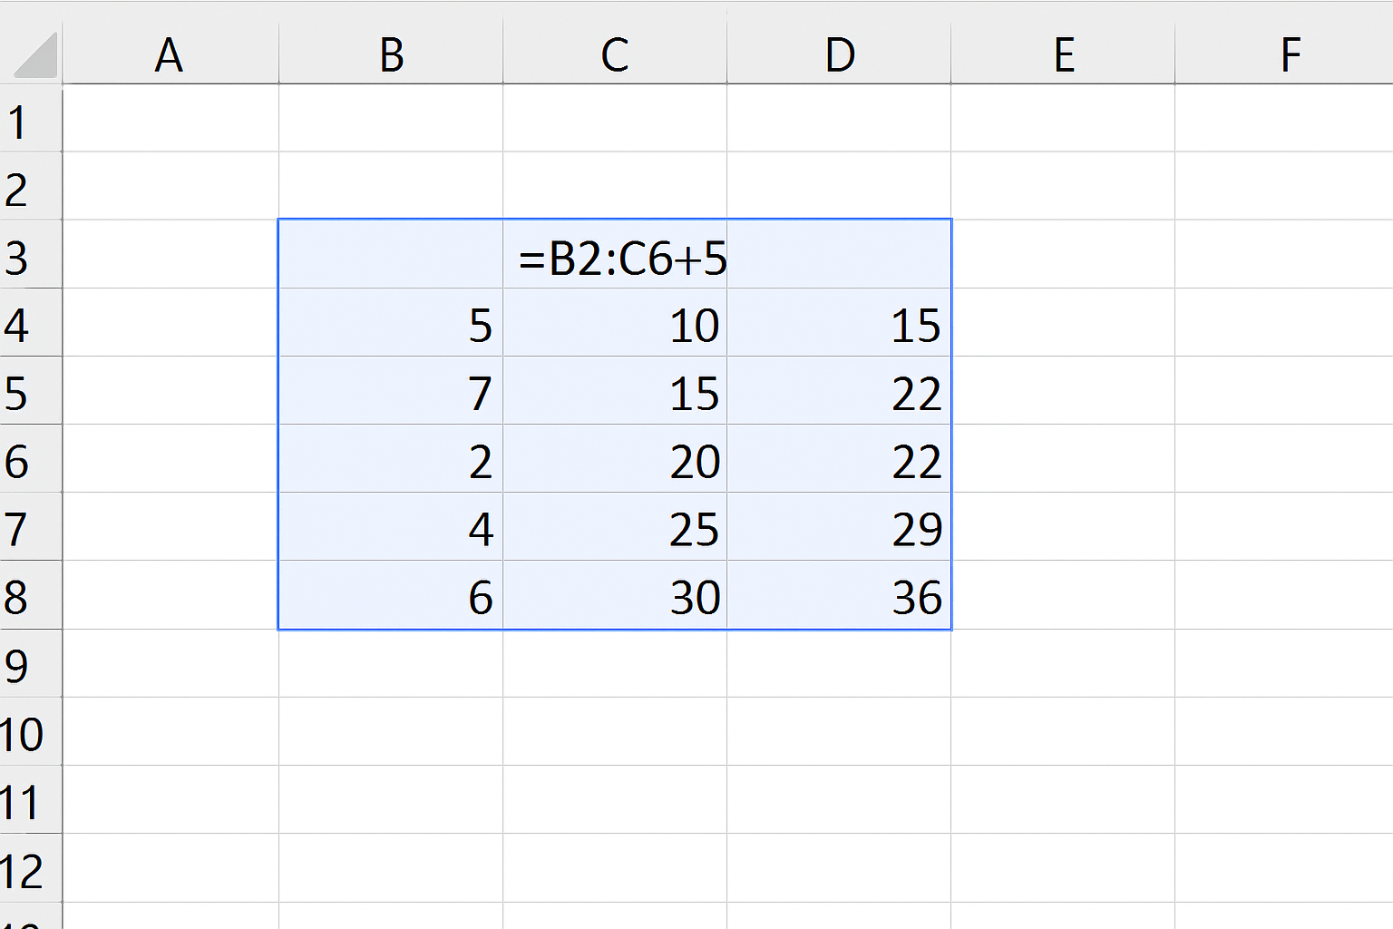Image resolution: width=1393 pixels, height=929 pixels.
Task: Select row 2 header
Action: pos(31,186)
